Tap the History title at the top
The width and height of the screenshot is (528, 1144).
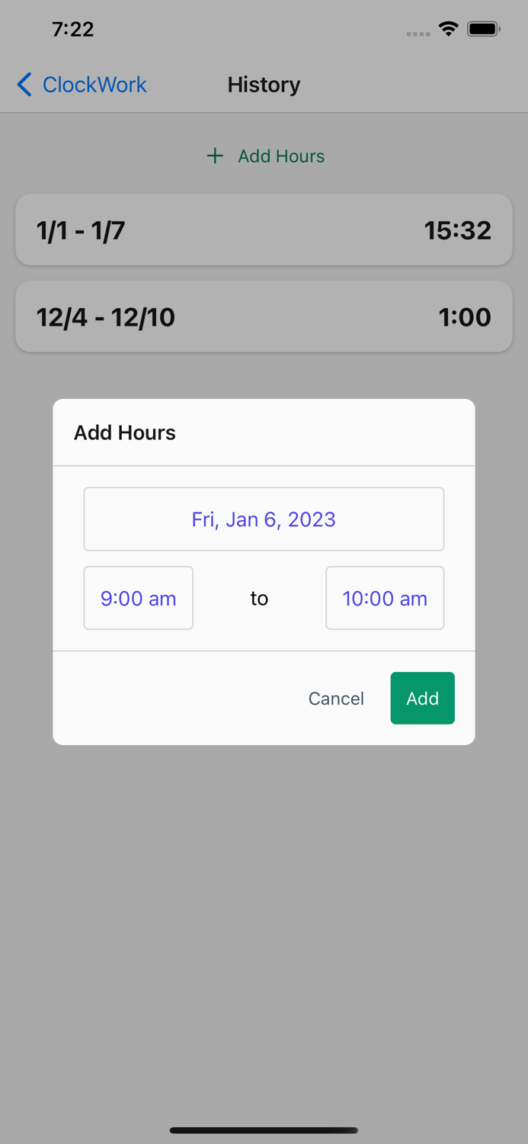(x=264, y=85)
